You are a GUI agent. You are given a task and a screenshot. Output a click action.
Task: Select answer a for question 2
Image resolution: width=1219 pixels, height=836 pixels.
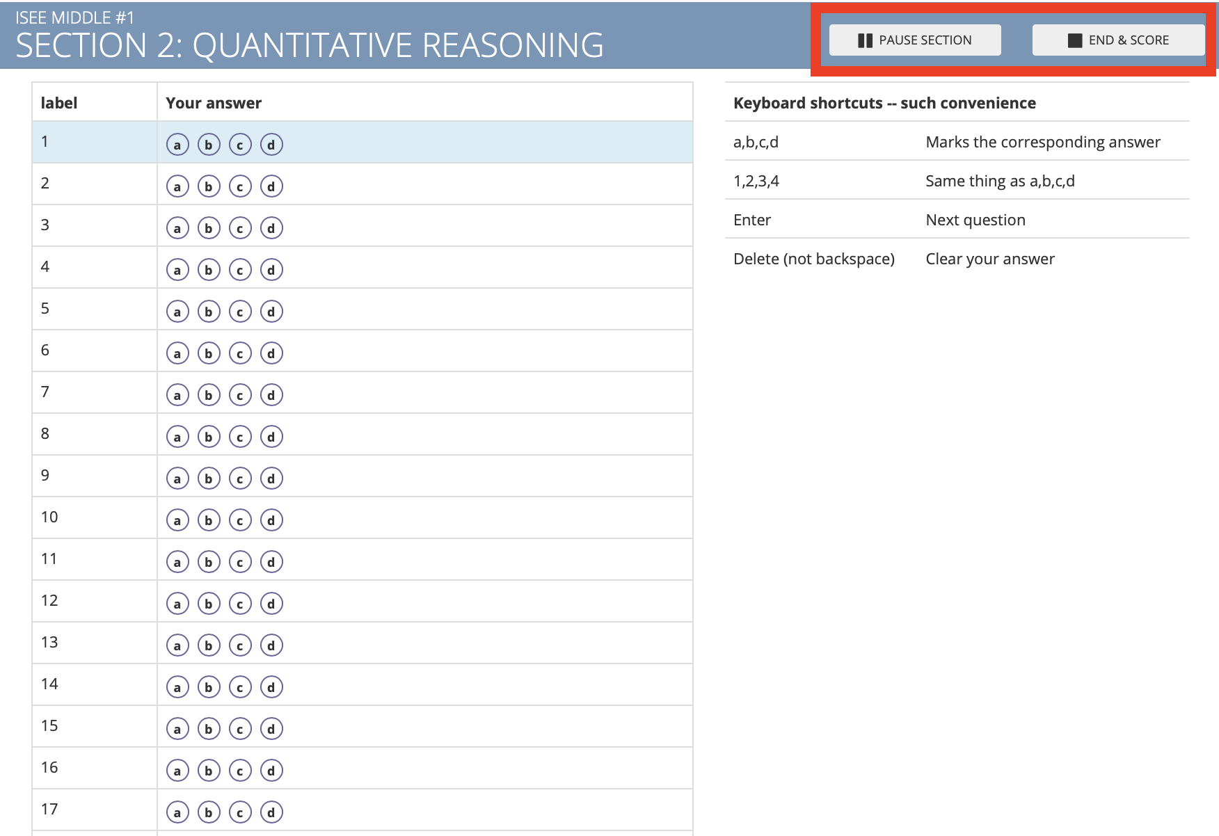point(177,186)
